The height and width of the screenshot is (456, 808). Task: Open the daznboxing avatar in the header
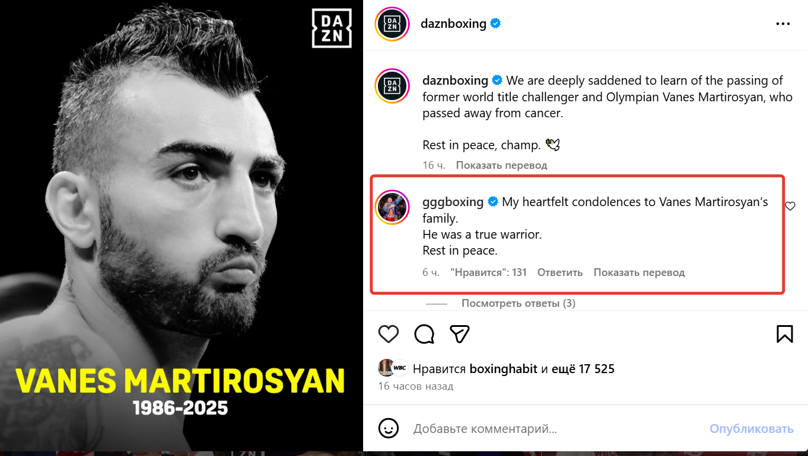(392, 24)
